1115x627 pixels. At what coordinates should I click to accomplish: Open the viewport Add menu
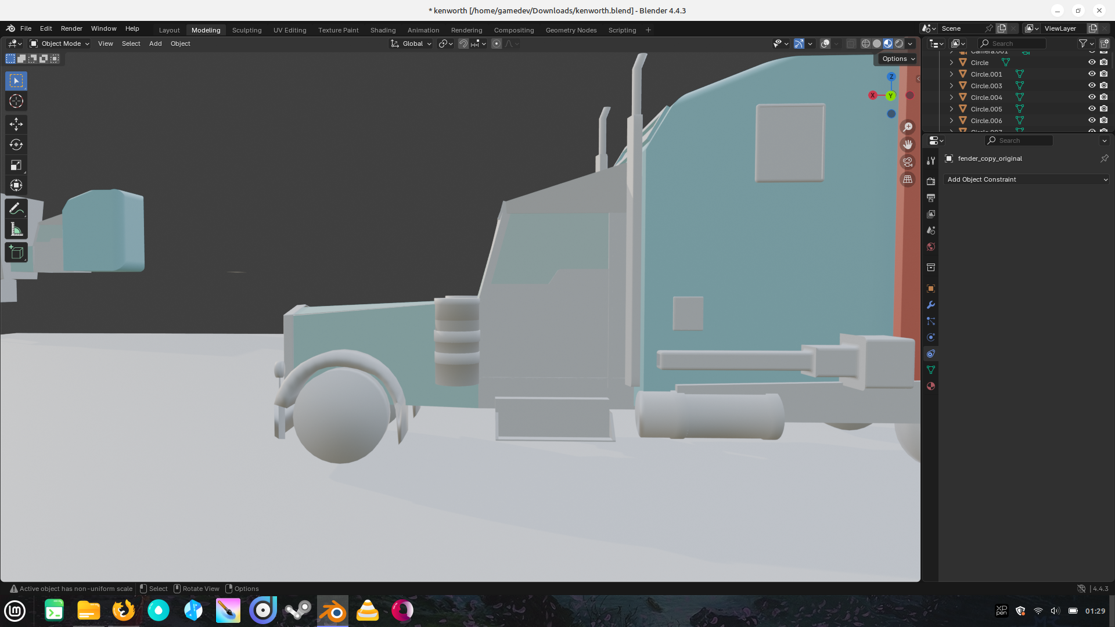pyautogui.click(x=155, y=44)
